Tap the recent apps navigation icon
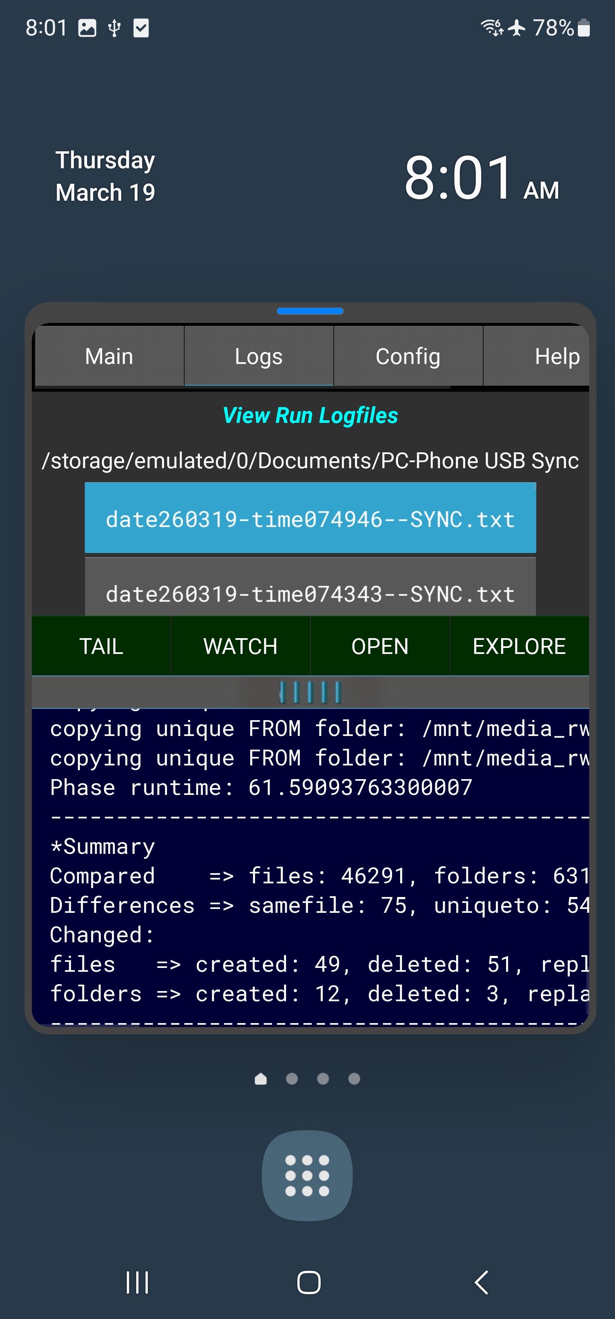This screenshot has height=1319, width=615. click(137, 1282)
